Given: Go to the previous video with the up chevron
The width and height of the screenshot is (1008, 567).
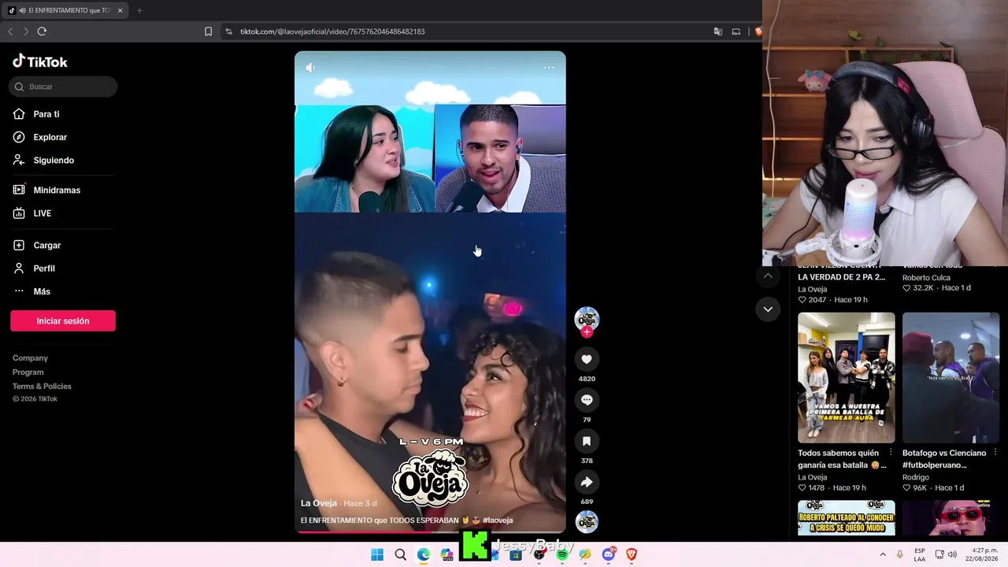Looking at the screenshot, I should [768, 276].
